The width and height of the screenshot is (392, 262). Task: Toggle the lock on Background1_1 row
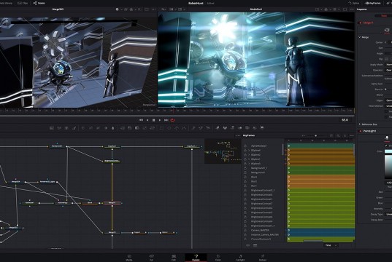tap(245, 168)
